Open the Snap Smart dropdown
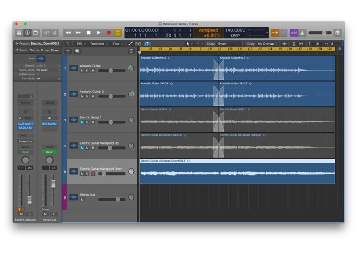This screenshot has width=357, height=255. pyautogui.click(x=230, y=44)
